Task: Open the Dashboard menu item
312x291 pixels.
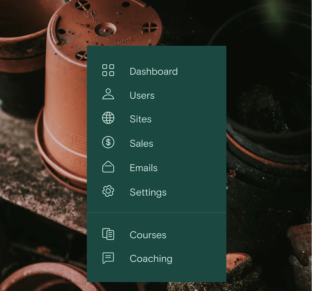Action: pos(154,71)
